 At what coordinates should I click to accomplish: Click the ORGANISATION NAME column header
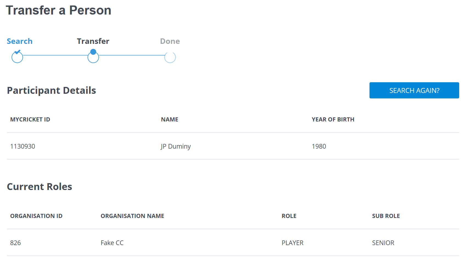tap(132, 216)
